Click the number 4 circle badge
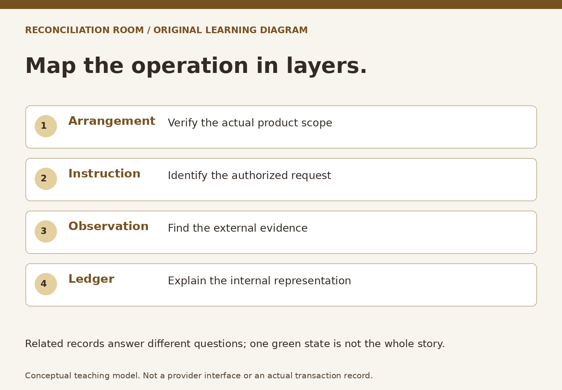 click(46, 284)
